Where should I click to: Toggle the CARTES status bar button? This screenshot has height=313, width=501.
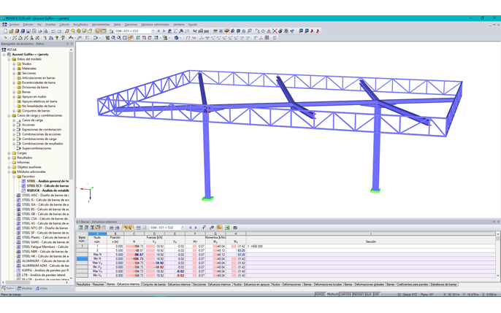coord(345,294)
